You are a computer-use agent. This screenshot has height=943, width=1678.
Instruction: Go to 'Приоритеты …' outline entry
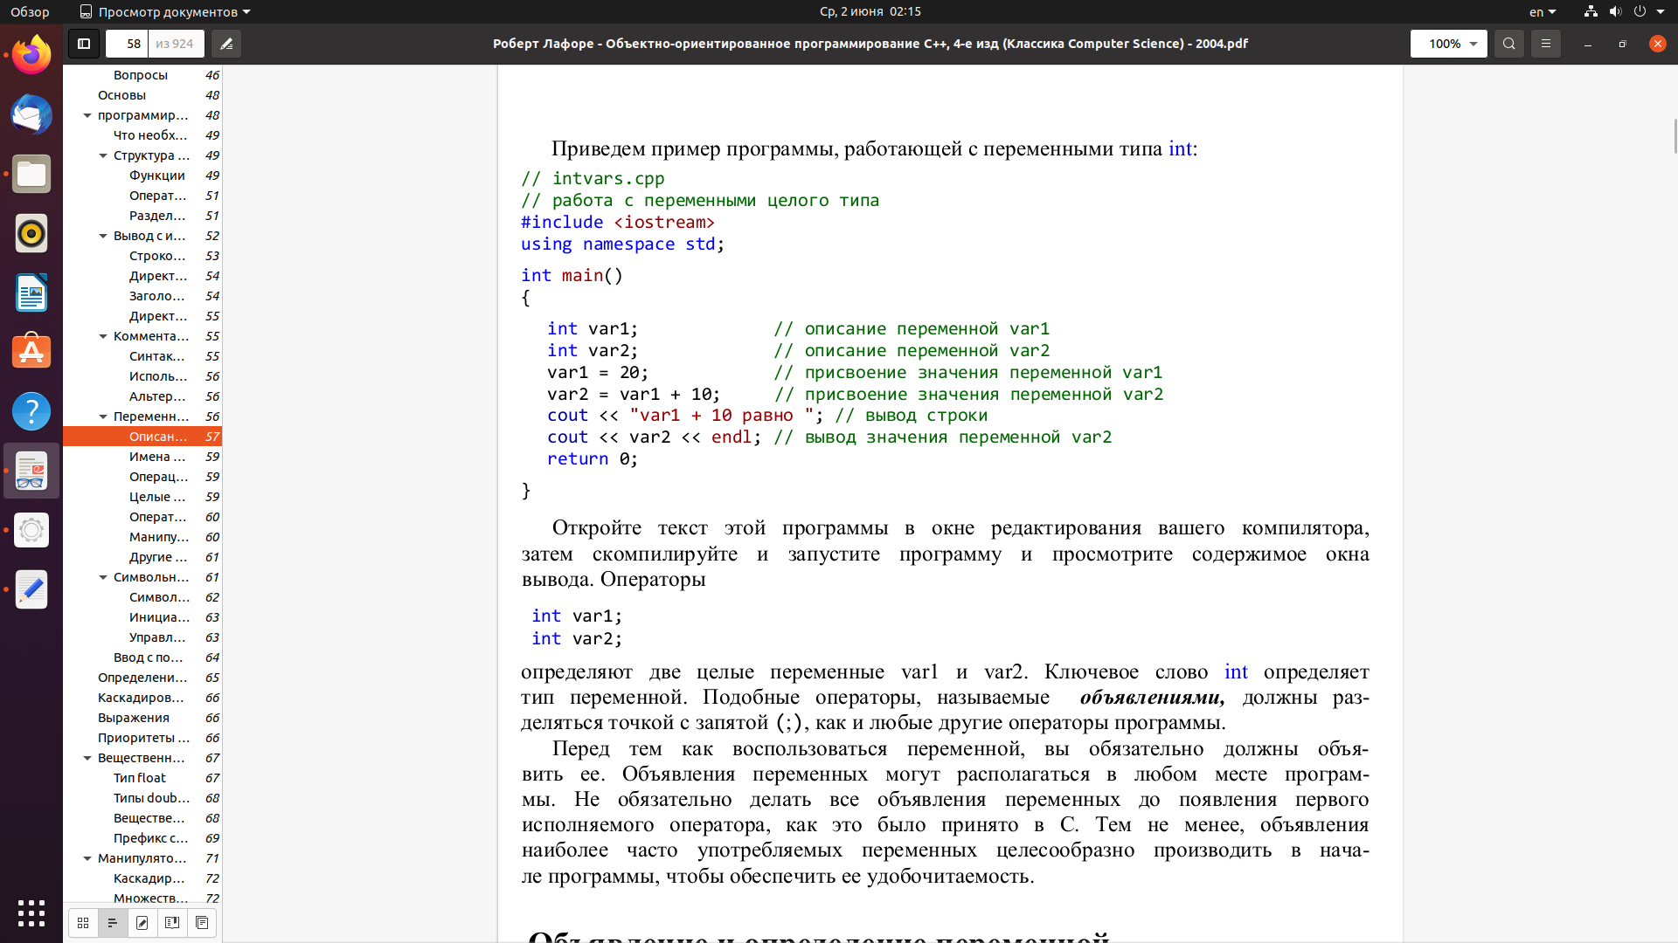142,738
